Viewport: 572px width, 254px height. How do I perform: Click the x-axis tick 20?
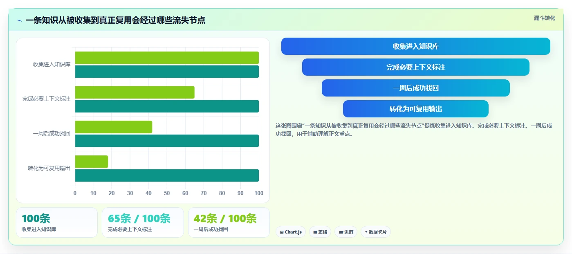tap(112, 193)
